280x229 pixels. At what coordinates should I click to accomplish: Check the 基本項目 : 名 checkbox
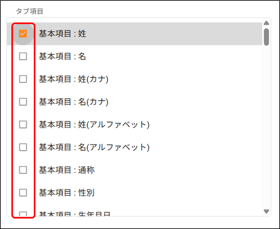coord(23,56)
